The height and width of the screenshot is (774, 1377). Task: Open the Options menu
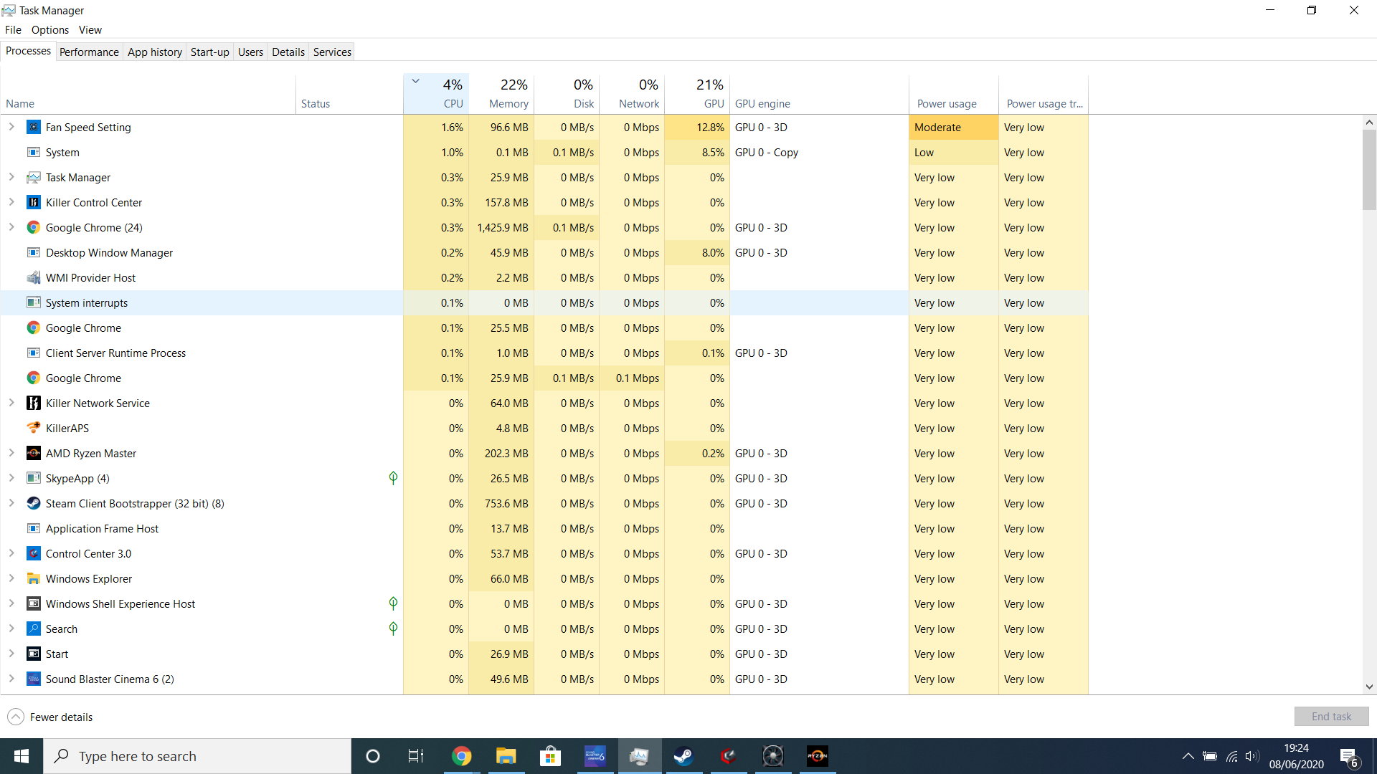(x=50, y=30)
